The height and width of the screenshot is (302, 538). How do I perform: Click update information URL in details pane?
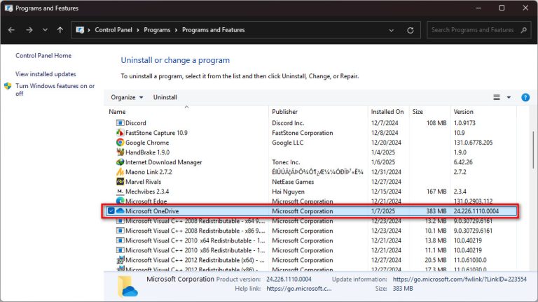click(460, 280)
